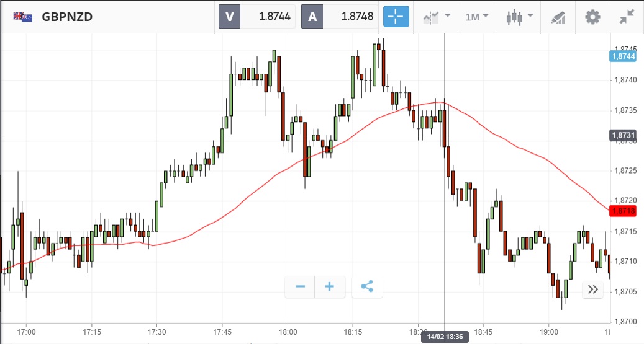Click the 14/02 18:36 time marker
This screenshot has height=344, width=644.
(x=445, y=337)
